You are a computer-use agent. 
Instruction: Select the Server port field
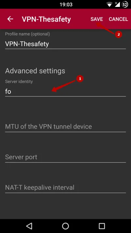coord(65,157)
